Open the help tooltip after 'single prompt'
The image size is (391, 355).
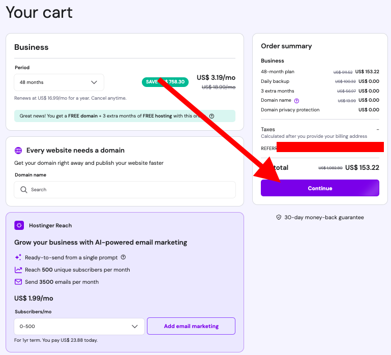tap(123, 257)
